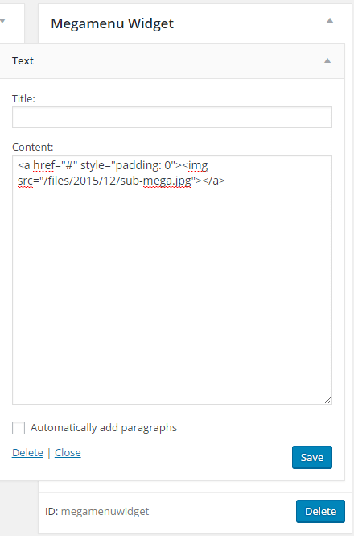Viewport: 354px width, 536px height.
Task: Collapse the Text widget using its arrow
Action: [x=327, y=60]
